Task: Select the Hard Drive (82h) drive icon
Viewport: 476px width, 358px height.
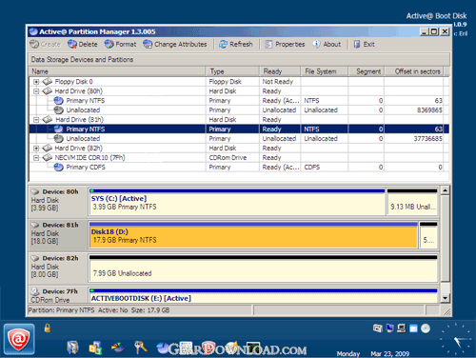Action: pos(48,148)
